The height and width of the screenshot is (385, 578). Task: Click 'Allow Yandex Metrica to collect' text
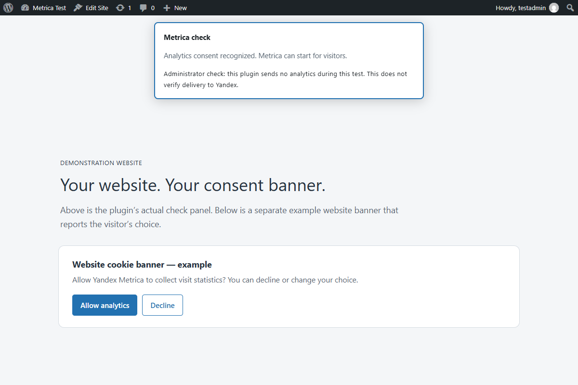[215, 280]
